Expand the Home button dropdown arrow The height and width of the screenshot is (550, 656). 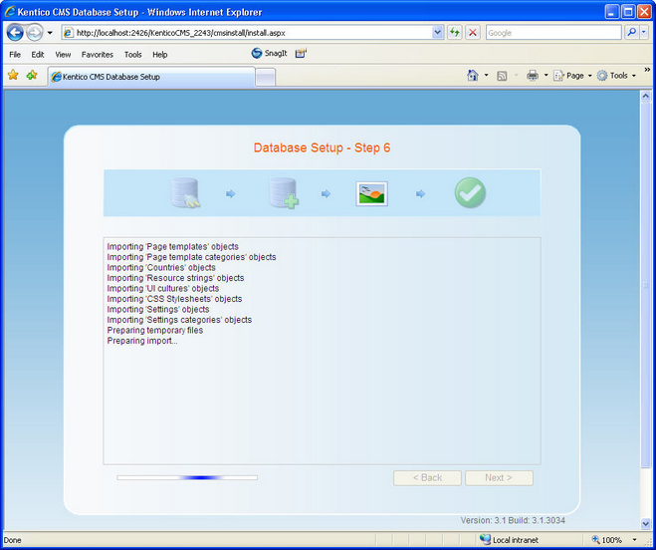[x=486, y=76]
